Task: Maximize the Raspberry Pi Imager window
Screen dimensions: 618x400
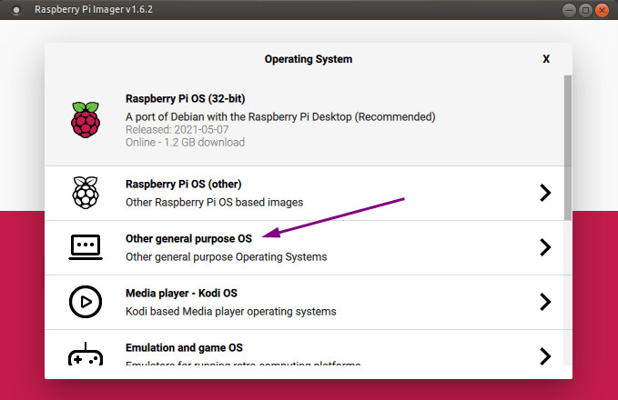Action: (585, 9)
